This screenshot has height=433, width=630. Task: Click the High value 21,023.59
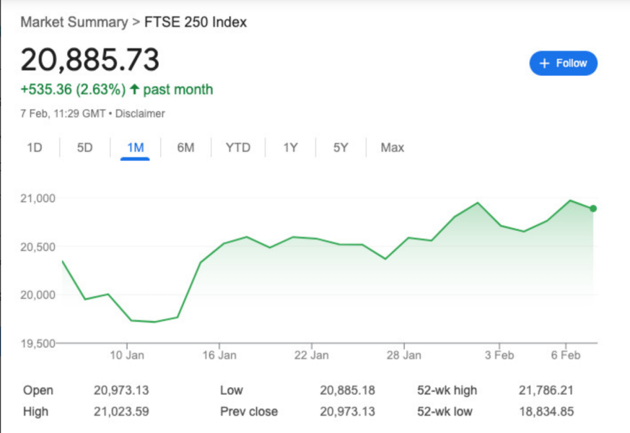121,411
